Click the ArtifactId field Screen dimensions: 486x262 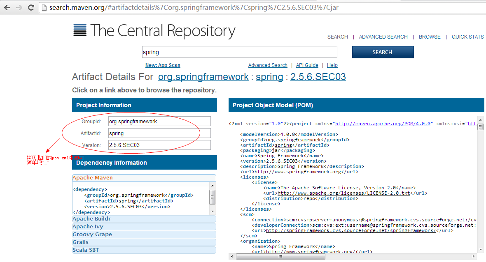coord(160,133)
